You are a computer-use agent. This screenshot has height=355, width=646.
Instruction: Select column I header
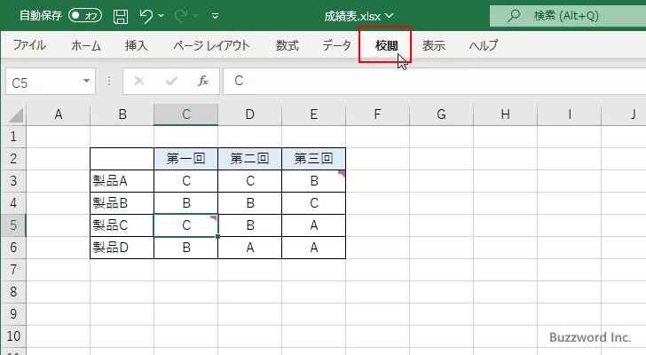coord(569,114)
